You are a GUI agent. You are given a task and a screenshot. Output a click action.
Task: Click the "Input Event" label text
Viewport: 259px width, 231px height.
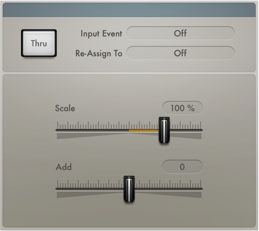click(101, 34)
